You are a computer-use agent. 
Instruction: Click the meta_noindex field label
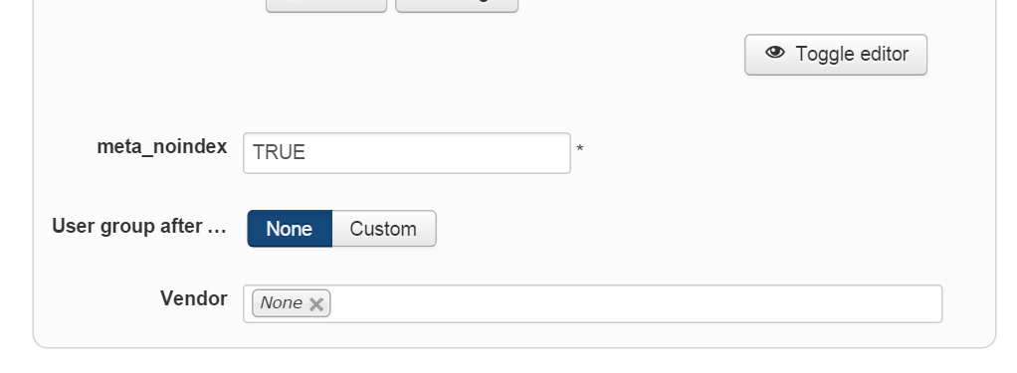click(x=162, y=147)
